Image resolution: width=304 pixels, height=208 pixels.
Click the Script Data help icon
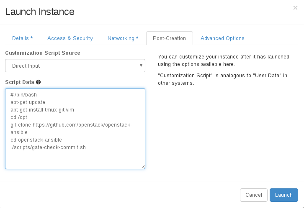coord(39,82)
